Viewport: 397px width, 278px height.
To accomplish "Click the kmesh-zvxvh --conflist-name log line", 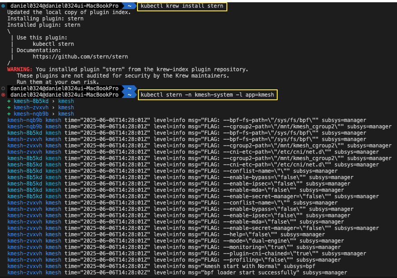I will tap(172, 203).
